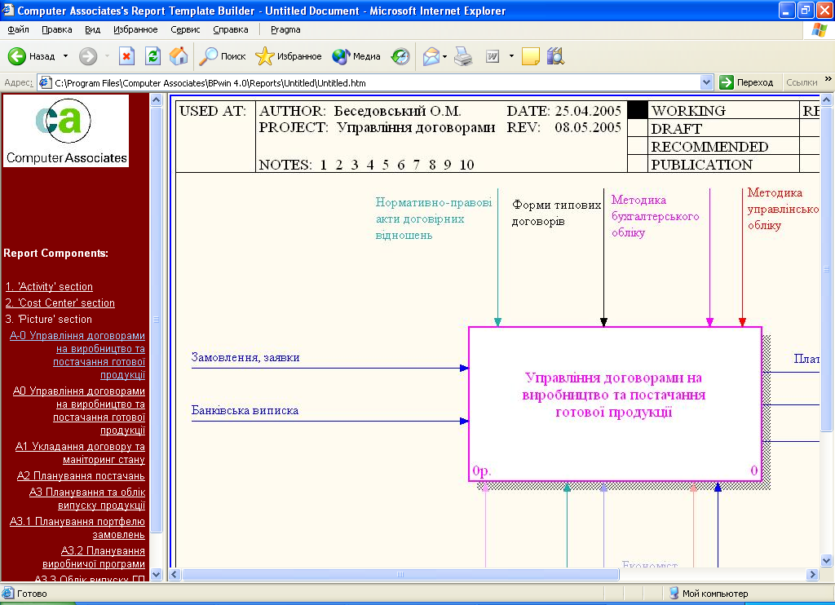Click the Замовлення, заявки arrow label
This screenshot has height=605, width=835.
(245, 357)
